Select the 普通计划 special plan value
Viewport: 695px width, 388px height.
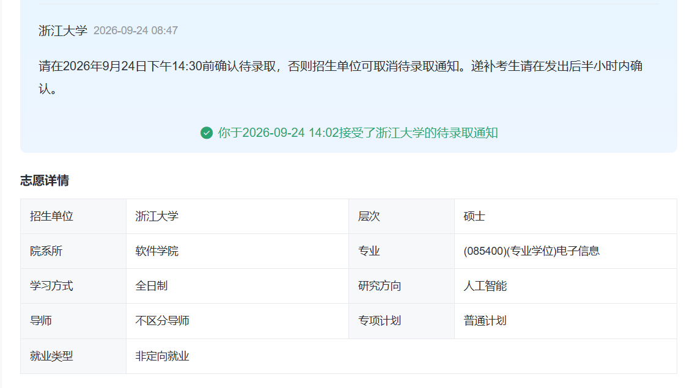click(x=485, y=321)
